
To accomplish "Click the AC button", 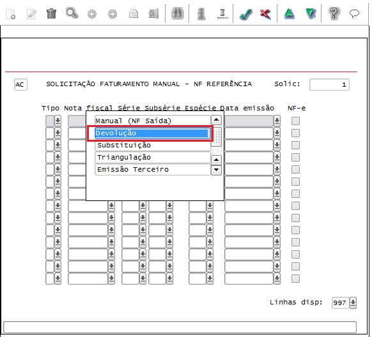I will tap(20, 84).
